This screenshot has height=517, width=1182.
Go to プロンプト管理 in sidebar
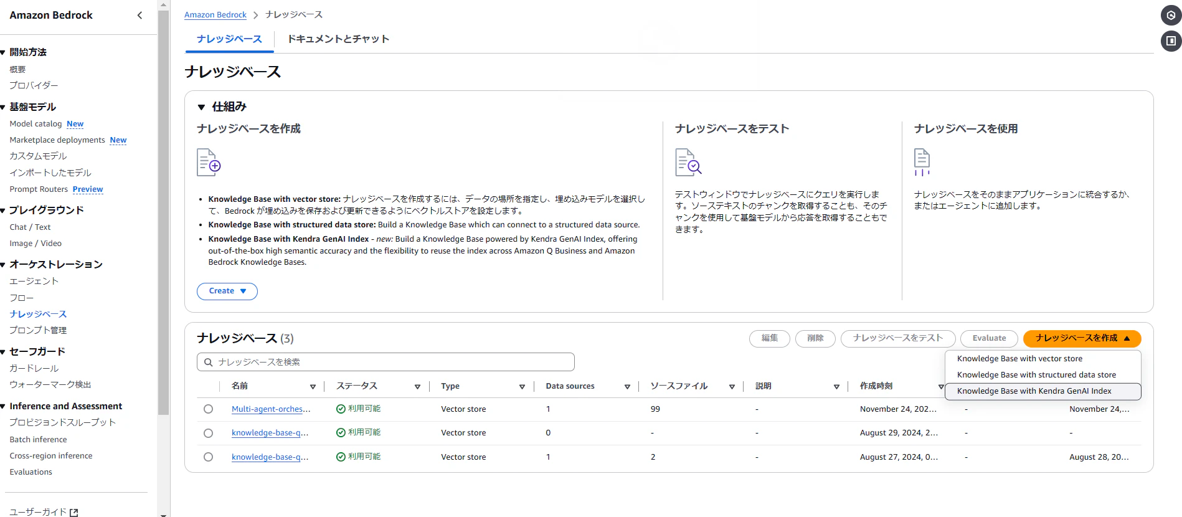point(38,330)
